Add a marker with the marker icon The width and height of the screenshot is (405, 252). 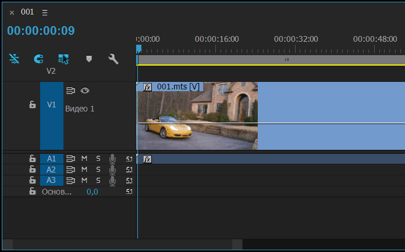point(89,59)
